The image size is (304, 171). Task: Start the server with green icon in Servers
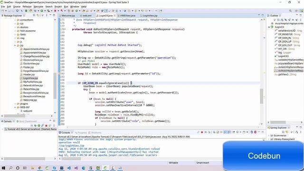tap(39, 125)
